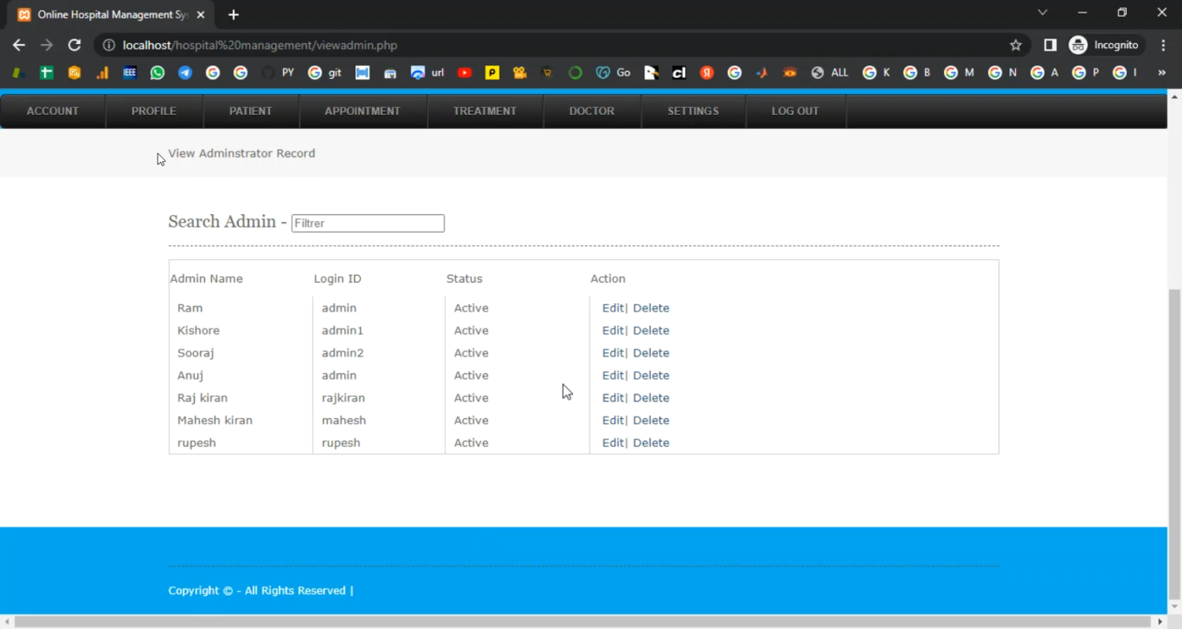Reload the page
1182x629 pixels.
coord(74,45)
